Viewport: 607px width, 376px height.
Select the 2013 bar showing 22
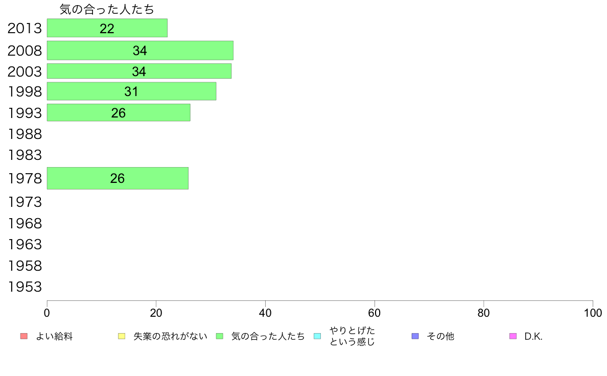click(x=107, y=28)
